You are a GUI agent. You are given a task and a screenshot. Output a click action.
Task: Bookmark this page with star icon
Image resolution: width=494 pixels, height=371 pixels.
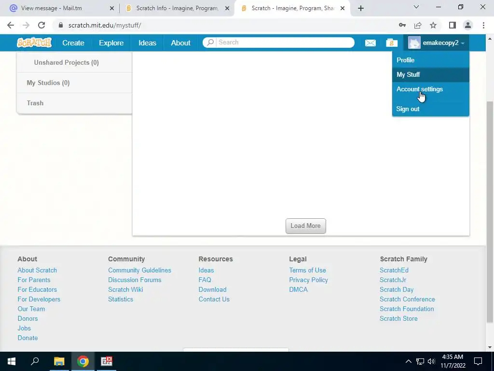pyautogui.click(x=433, y=25)
